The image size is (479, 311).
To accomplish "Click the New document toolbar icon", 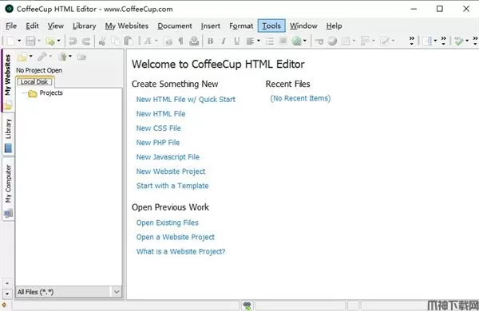I will (11, 41).
